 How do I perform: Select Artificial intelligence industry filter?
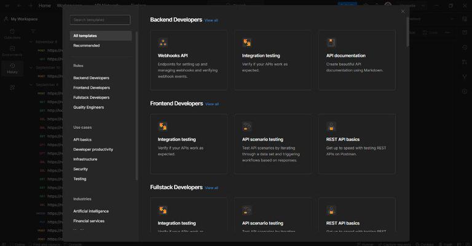click(x=91, y=211)
